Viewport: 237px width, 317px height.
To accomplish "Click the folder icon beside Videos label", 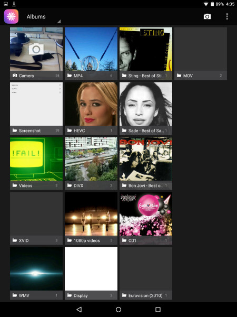I will tap(15, 185).
